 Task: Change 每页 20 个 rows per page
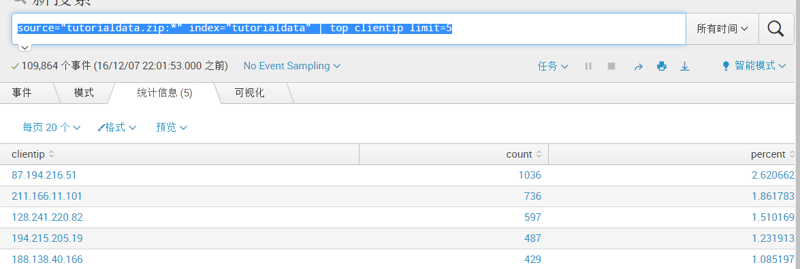pos(52,128)
